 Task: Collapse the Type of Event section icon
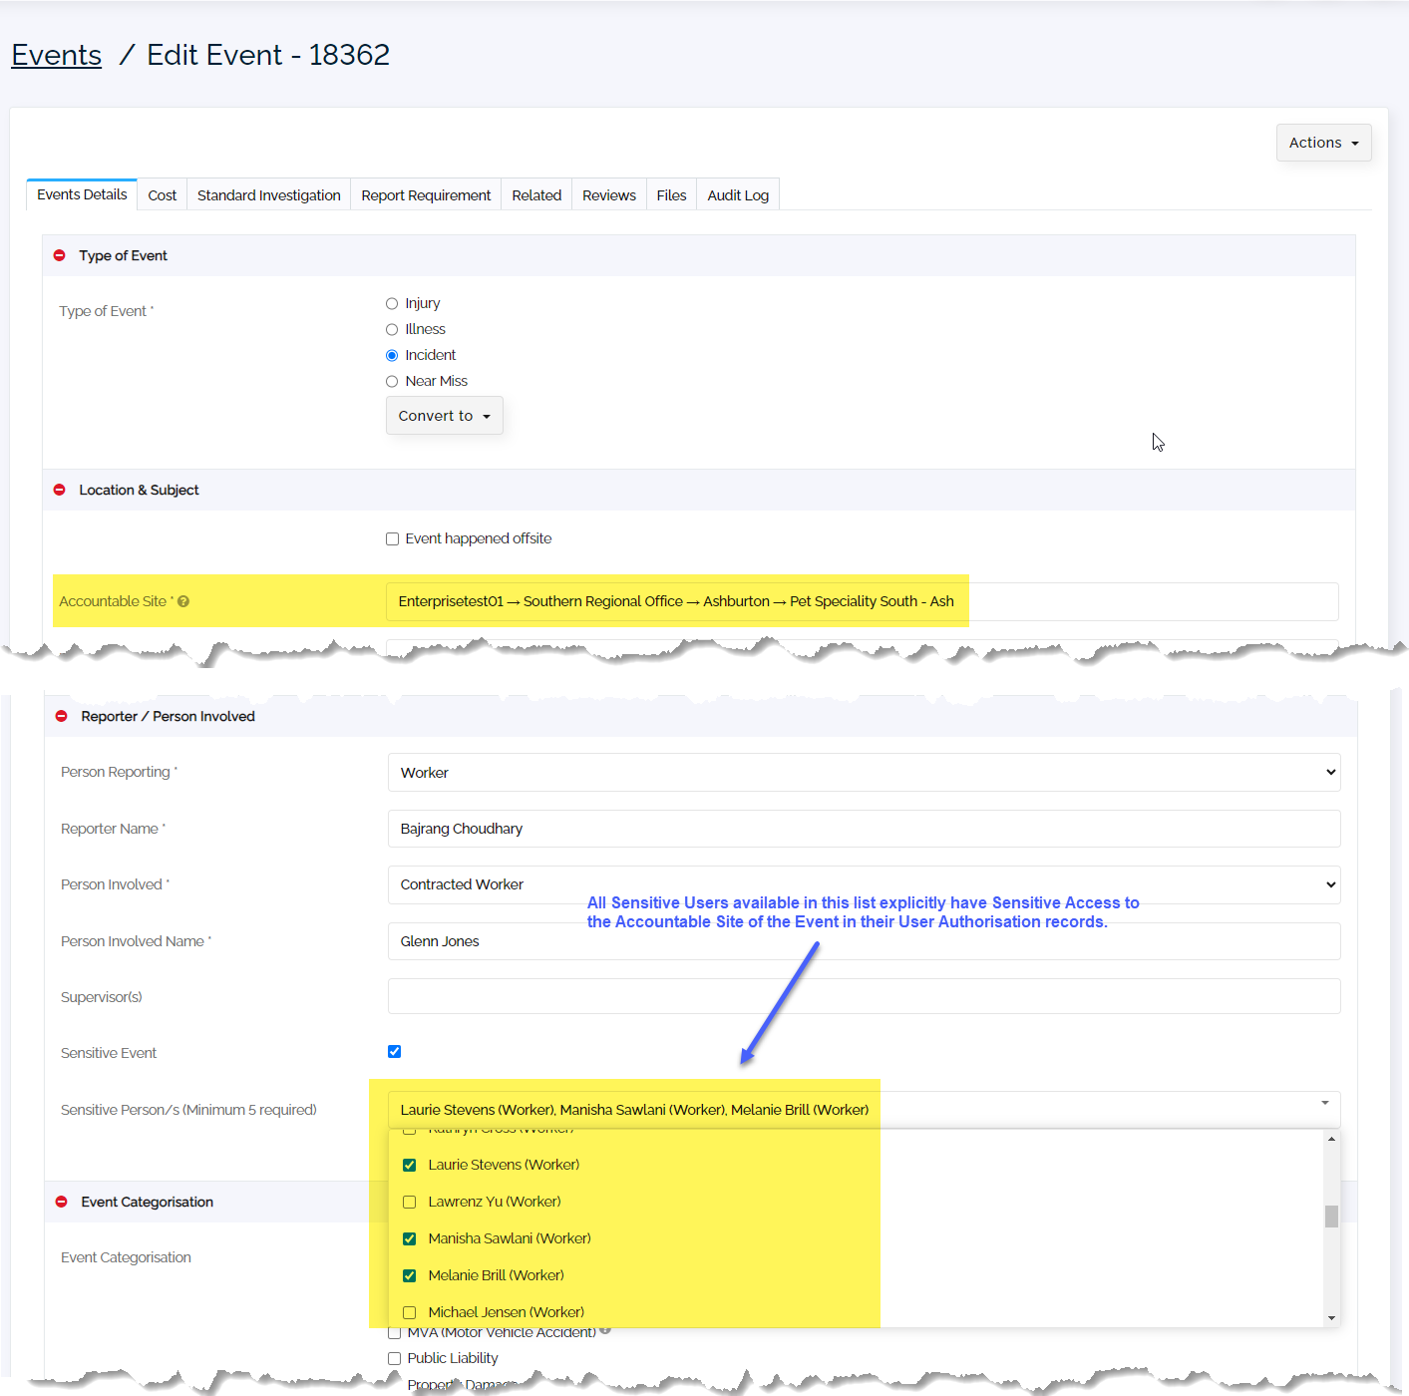[x=60, y=256]
